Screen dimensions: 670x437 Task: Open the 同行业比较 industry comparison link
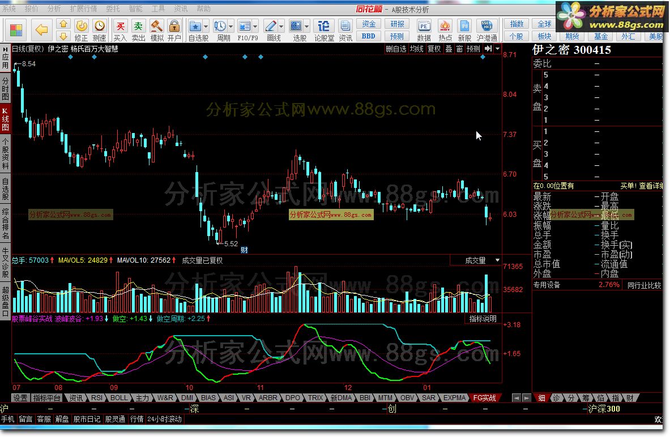click(644, 285)
